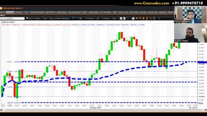Open the Analysis line-chart icon

[x=86, y=18]
